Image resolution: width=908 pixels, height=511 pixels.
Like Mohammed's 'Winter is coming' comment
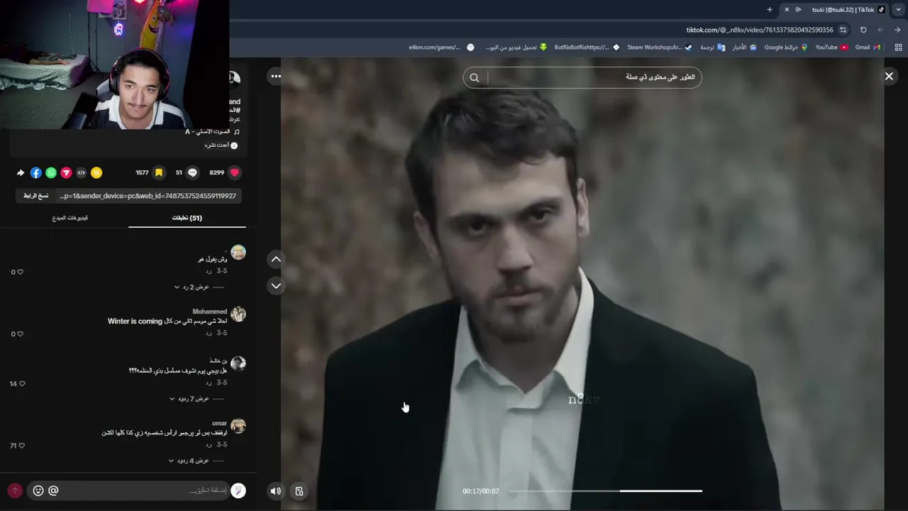coord(19,334)
